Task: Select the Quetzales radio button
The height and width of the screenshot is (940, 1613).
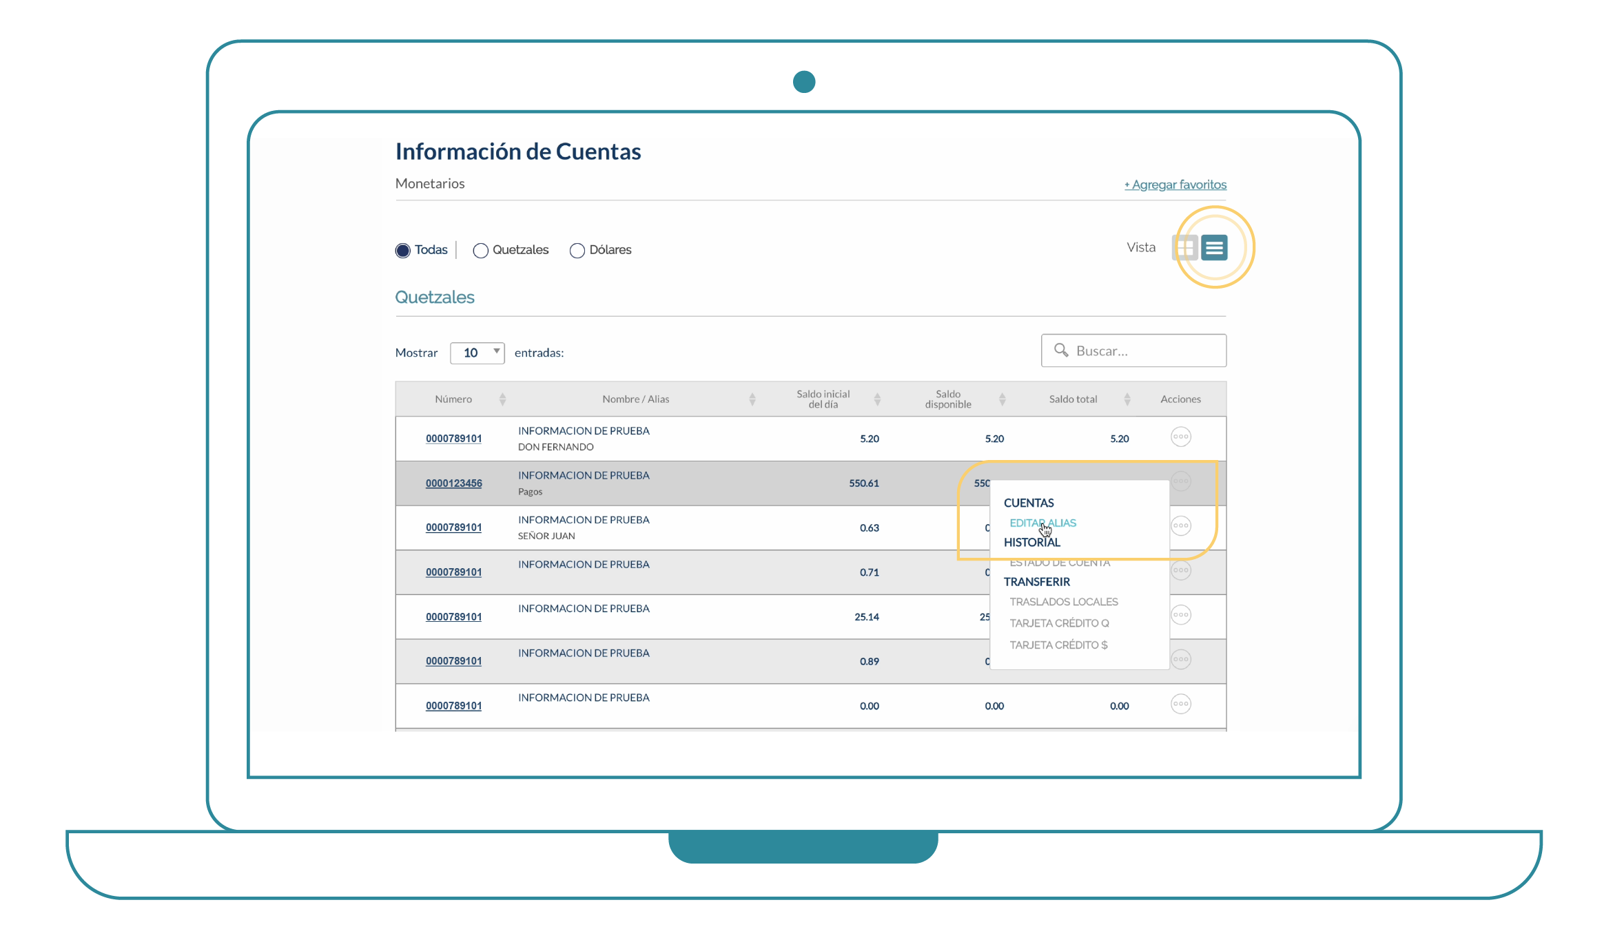Action: 480,251
